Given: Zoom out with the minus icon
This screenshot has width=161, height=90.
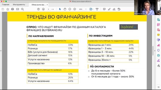Looking at the screenshot, I should 70,9.
